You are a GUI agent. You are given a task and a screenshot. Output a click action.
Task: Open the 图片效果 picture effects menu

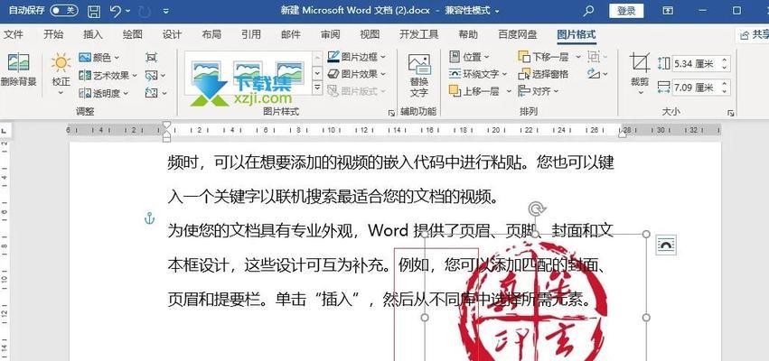click(357, 74)
